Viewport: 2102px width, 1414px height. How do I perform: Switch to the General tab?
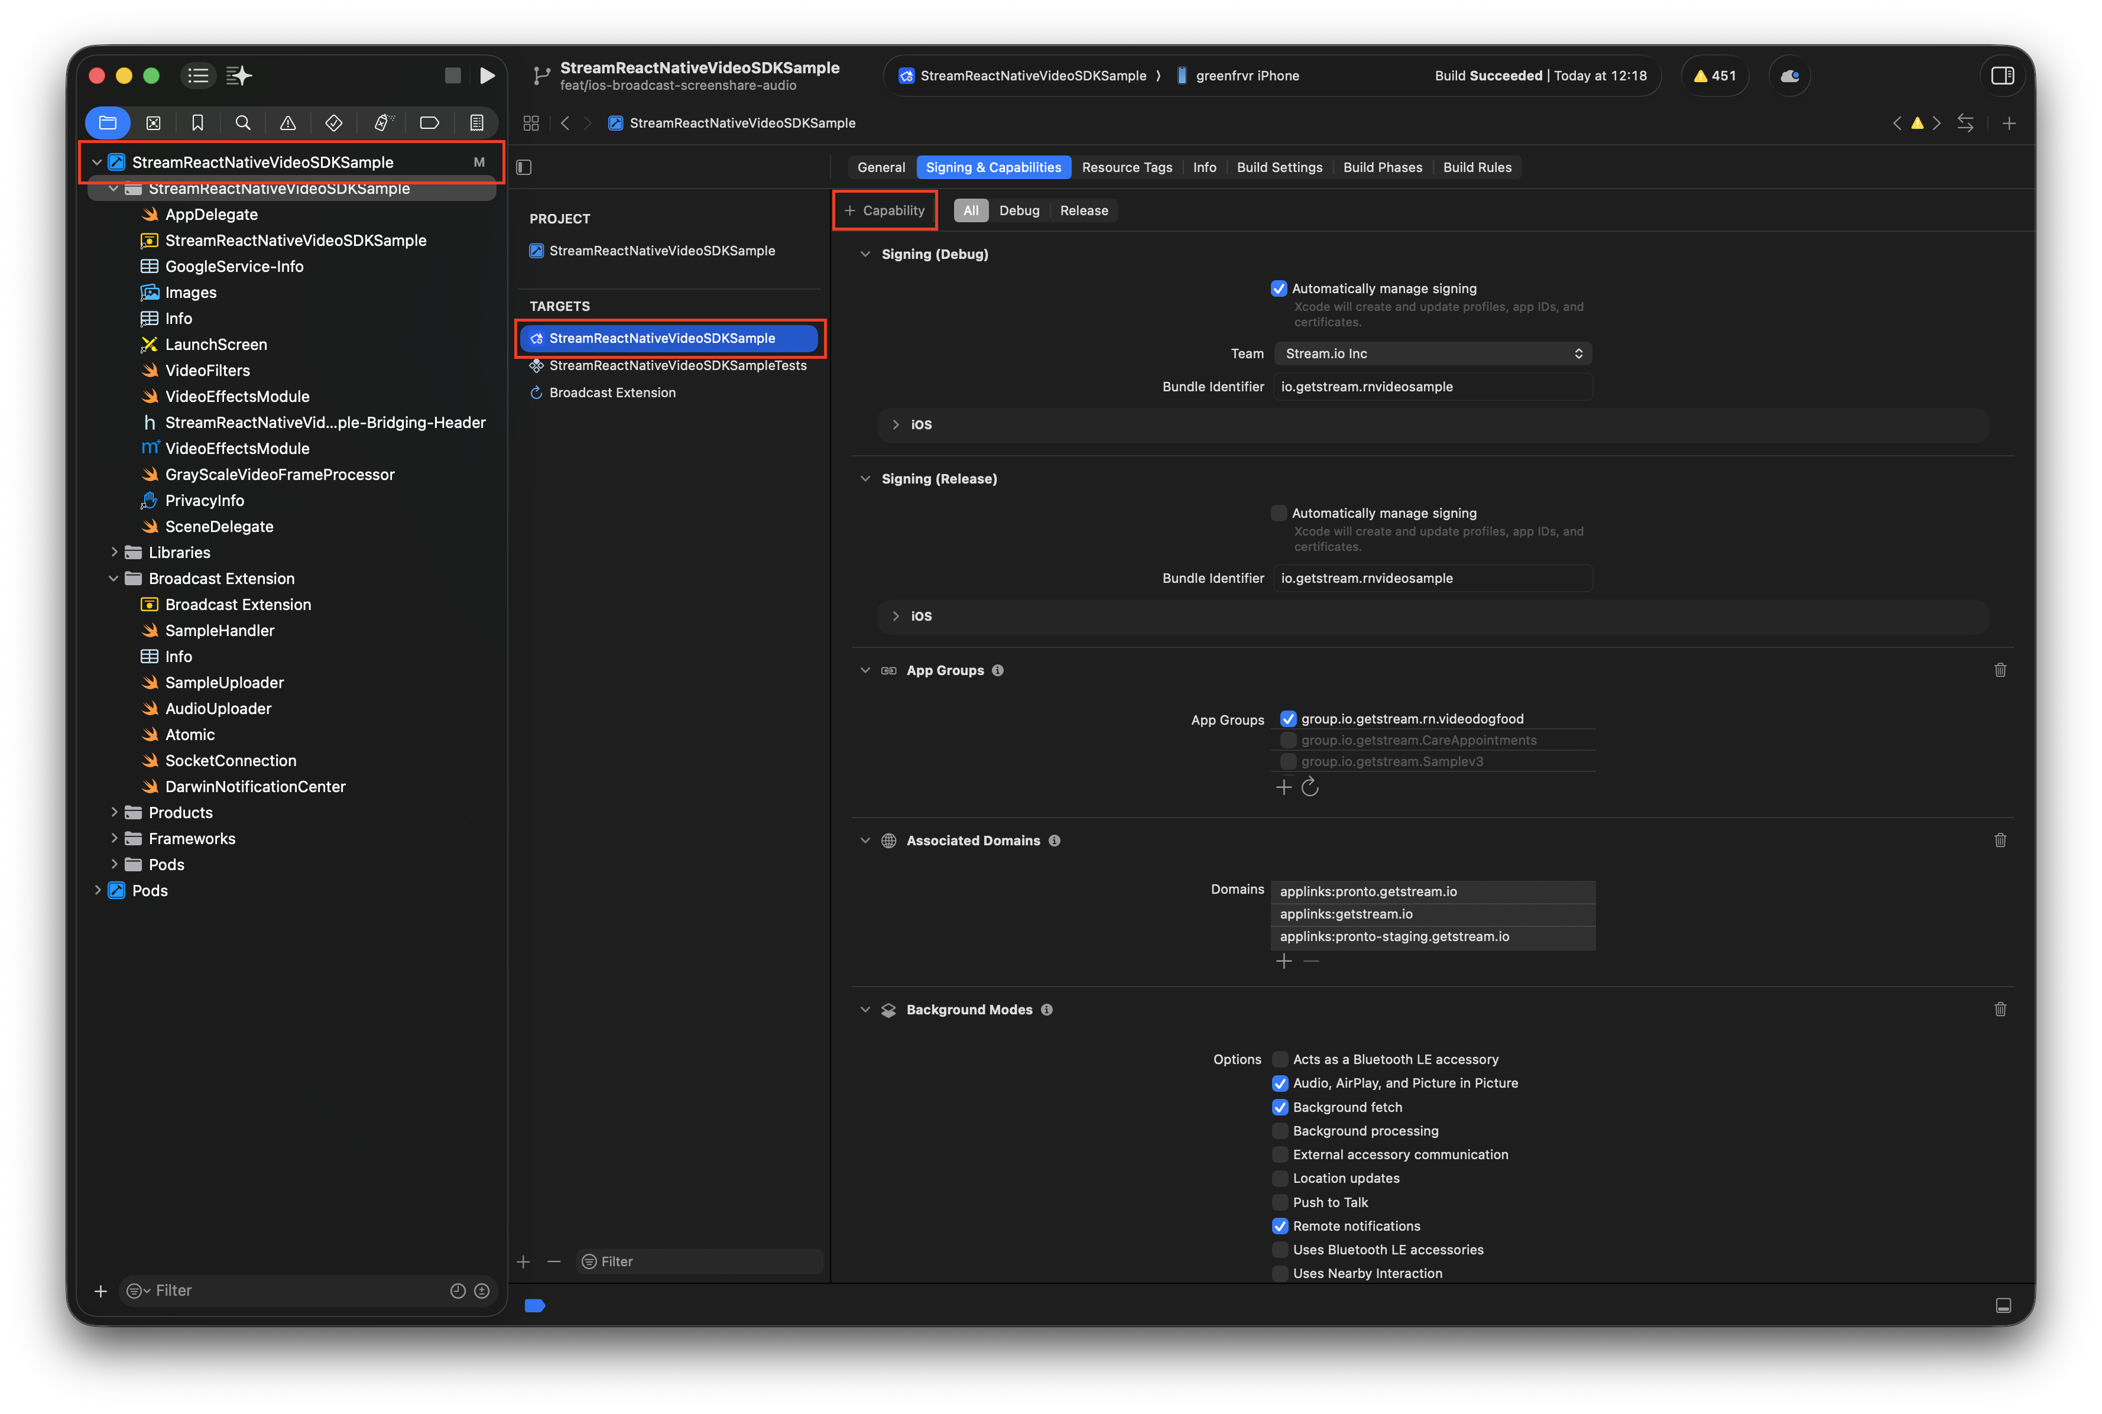tap(880, 167)
